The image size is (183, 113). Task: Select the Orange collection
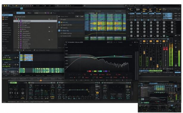coord(5,17)
